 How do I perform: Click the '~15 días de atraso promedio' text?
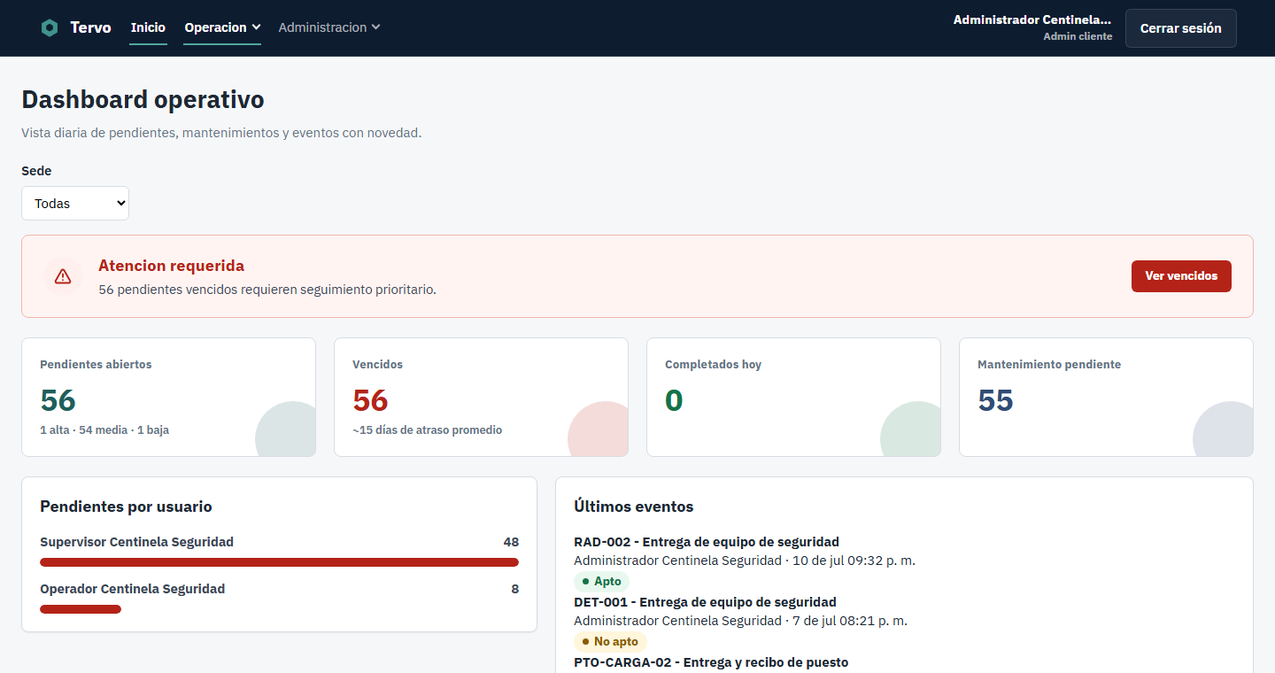[427, 430]
